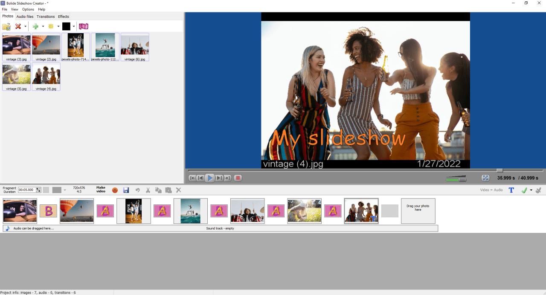Toggle full screen preview icon

pos(485,178)
